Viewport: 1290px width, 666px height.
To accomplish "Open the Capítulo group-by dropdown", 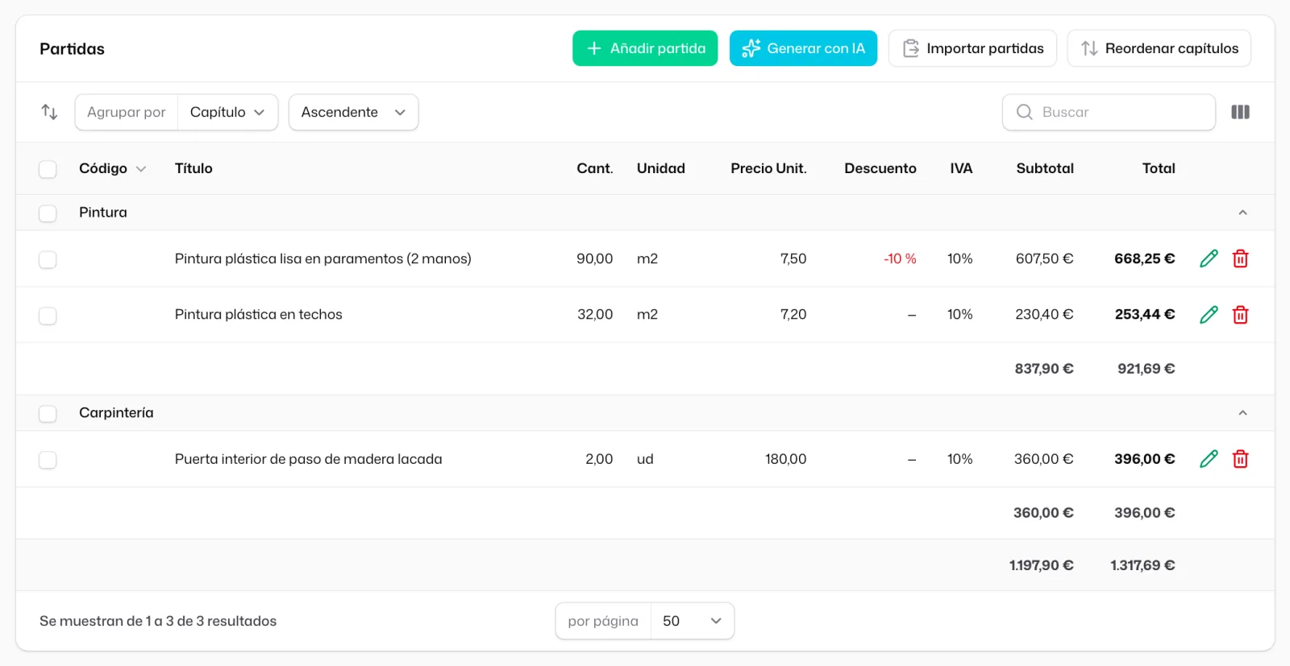I will (x=227, y=112).
